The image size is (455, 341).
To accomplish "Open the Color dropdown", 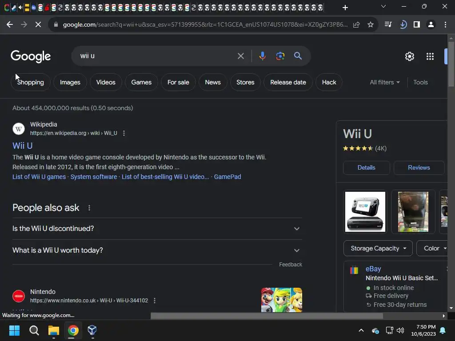I will pos(432,248).
